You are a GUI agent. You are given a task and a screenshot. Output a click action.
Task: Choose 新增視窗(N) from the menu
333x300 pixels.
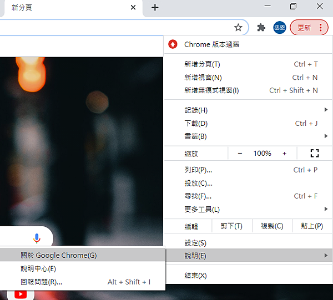tap(248, 78)
